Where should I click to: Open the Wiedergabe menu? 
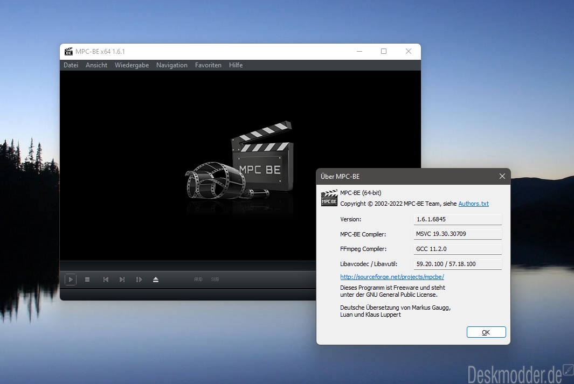pos(132,65)
